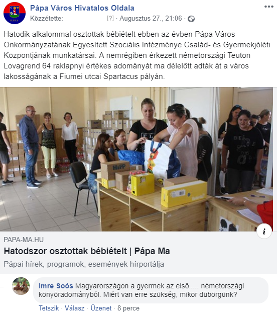Click Imre Soós comment text bubble
The height and width of the screenshot is (315, 277).
151,290
